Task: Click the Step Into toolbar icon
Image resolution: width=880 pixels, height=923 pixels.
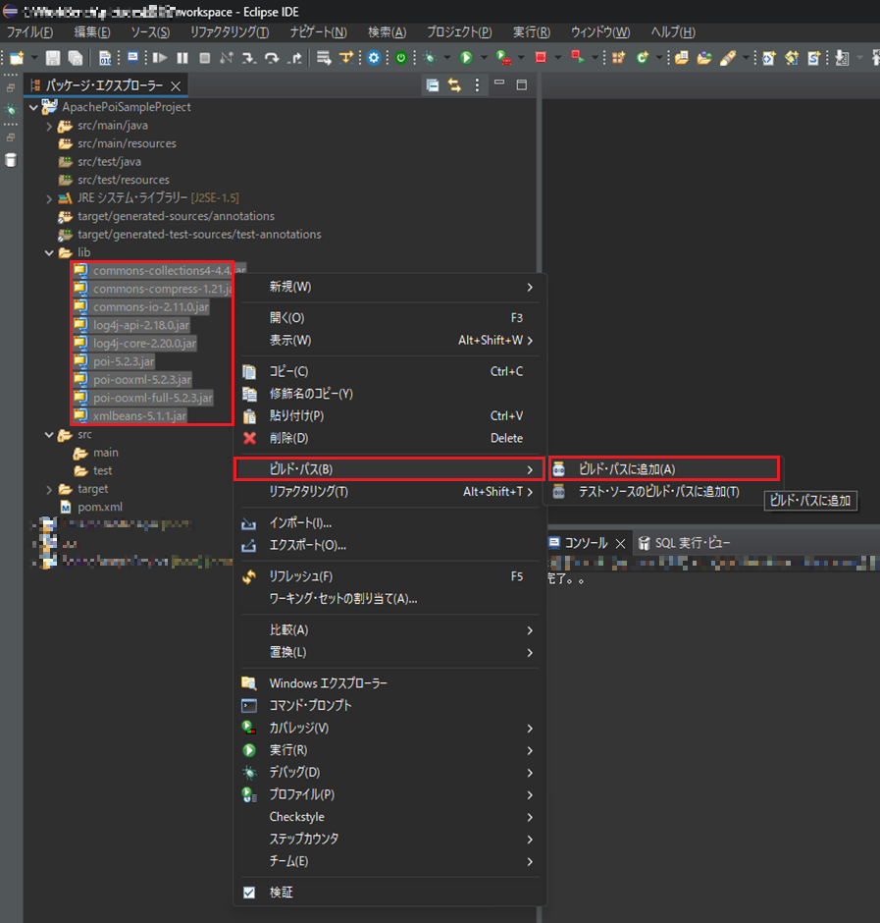Action: coord(249,58)
